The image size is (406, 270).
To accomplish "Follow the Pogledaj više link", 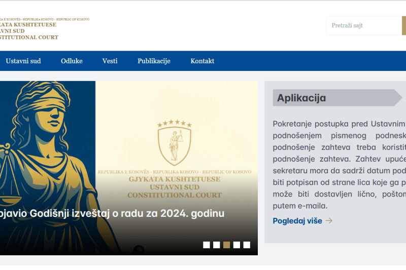I will click(x=297, y=221).
